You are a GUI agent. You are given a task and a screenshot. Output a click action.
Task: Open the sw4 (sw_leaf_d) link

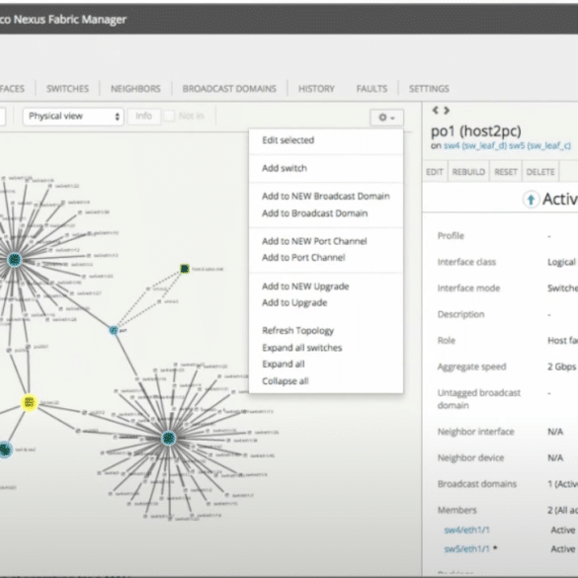pyautogui.click(x=475, y=145)
